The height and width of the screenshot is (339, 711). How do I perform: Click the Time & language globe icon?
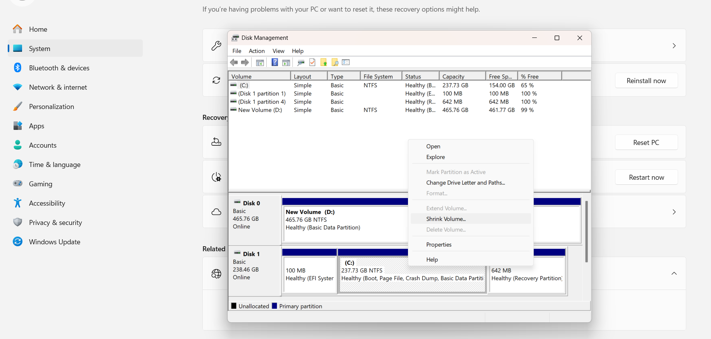pyautogui.click(x=17, y=164)
